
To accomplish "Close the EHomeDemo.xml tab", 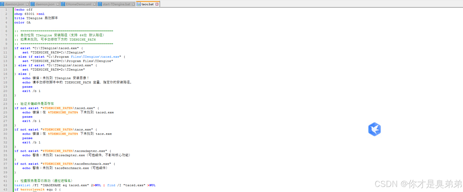I will click(x=95, y=4).
